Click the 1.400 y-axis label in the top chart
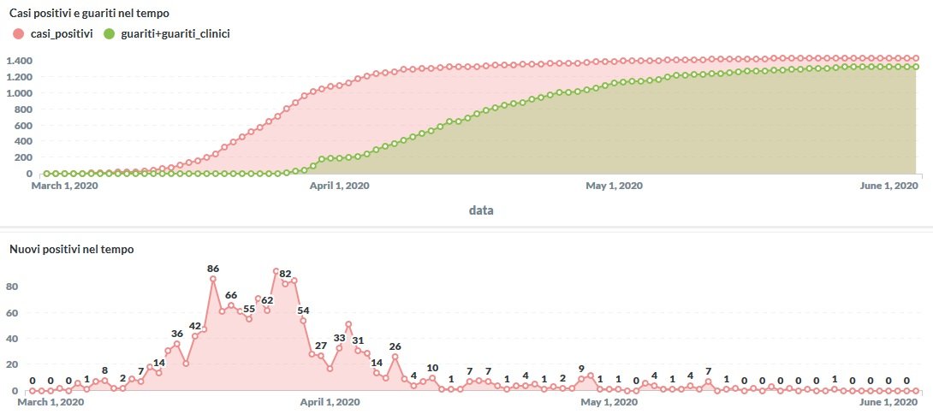Viewport: 933px width, 420px height. tap(18, 61)
